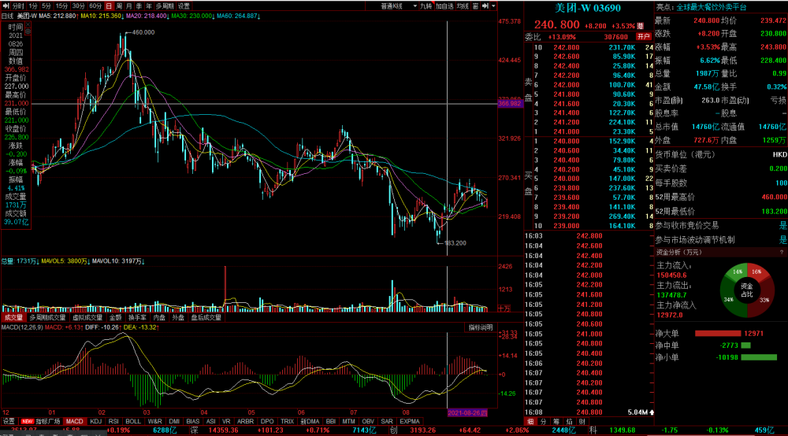
Task: Switch to the ASI indicator
Action: tap(210, 422)
